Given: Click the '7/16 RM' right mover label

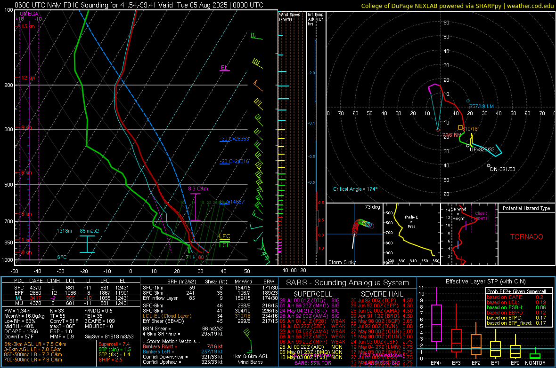Looking at the screenshot, I should pos(451,135).
